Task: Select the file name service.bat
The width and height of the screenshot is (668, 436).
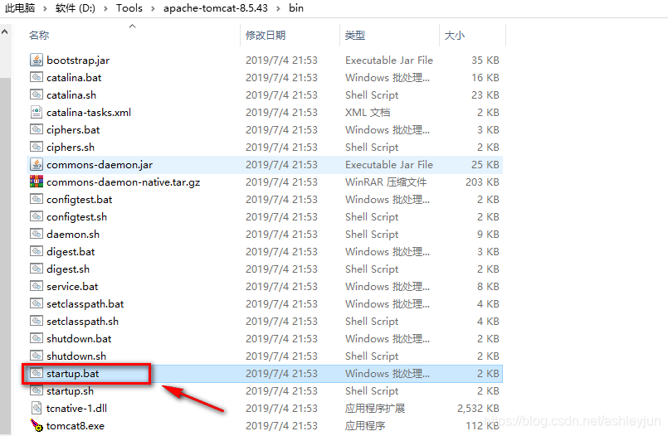Action: (x=72, y=286)
